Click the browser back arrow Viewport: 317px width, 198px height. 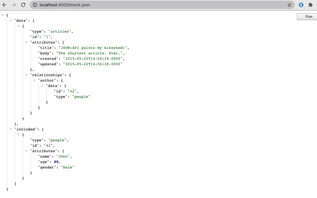coord(4,4)
